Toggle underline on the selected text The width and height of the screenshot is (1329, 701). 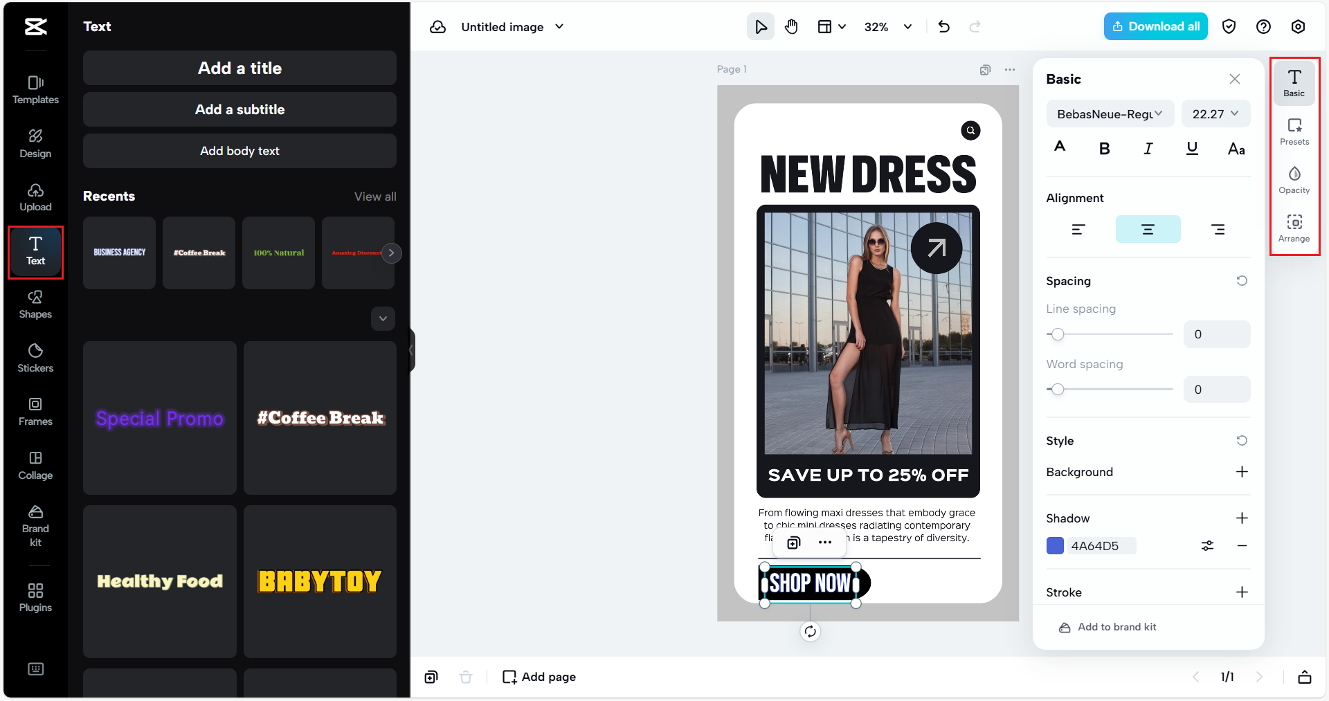tap(1192, 147)
